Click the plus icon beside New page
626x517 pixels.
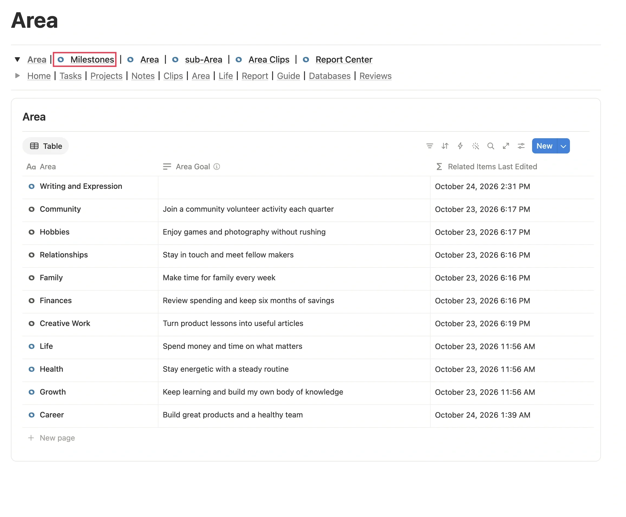click(x=31, y=438)
